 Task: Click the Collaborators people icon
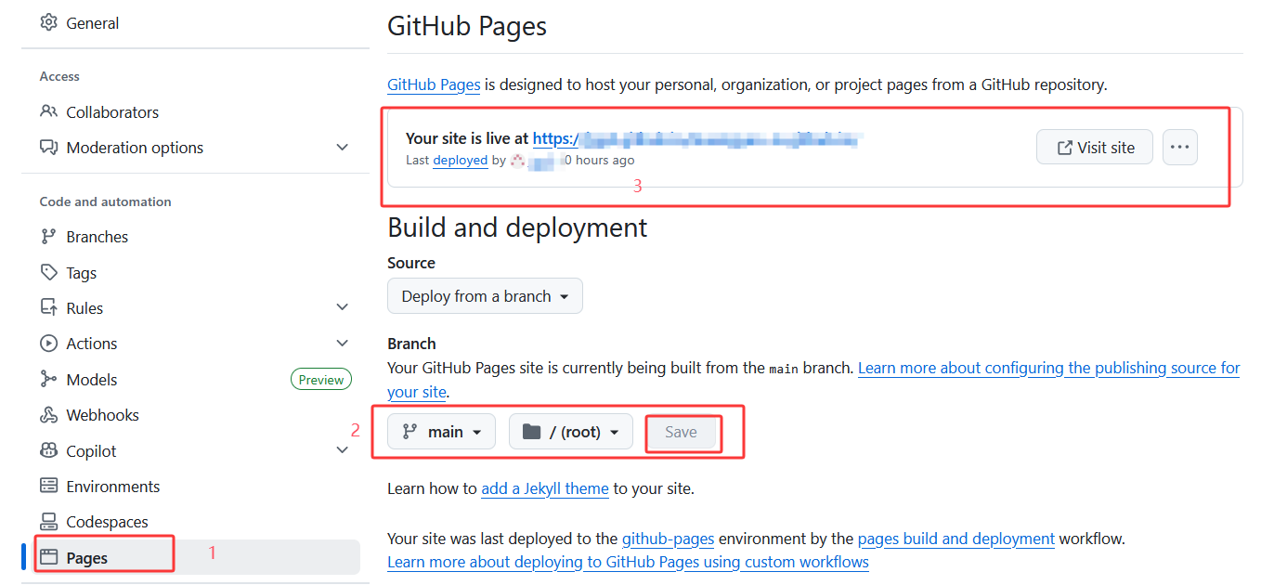pyautogui.click(x=49, y=111)
